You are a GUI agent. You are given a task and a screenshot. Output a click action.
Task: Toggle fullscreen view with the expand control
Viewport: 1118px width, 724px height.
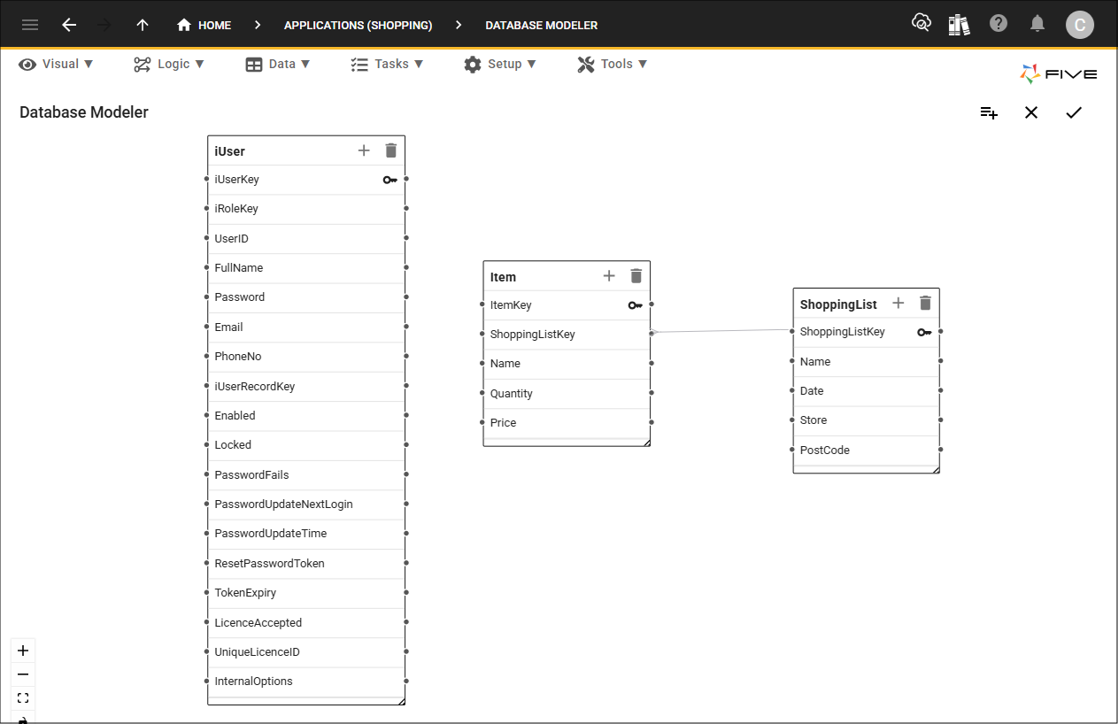23,697
